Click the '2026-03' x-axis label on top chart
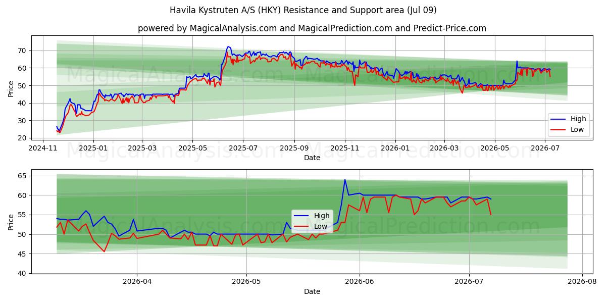The width and height of the screenshot is (606, 303). 444,148
